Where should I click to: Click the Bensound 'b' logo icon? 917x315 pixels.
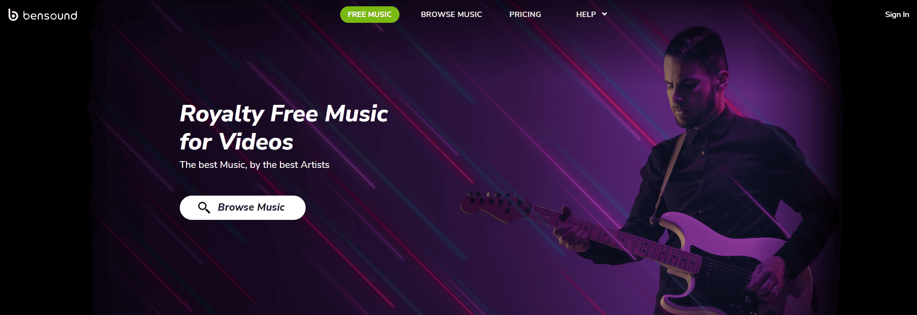[x=13, y=15]
